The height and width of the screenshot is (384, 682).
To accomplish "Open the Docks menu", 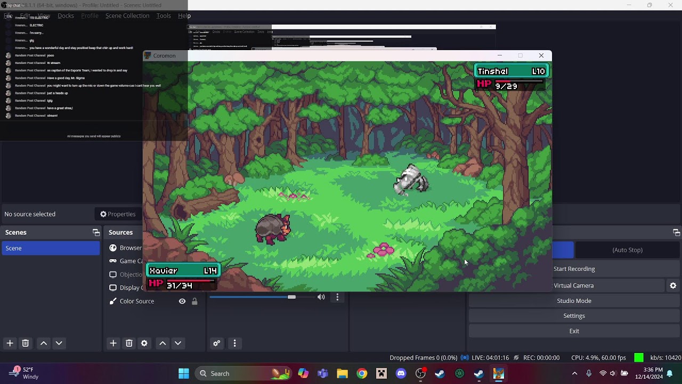I will tap(66, 15).
